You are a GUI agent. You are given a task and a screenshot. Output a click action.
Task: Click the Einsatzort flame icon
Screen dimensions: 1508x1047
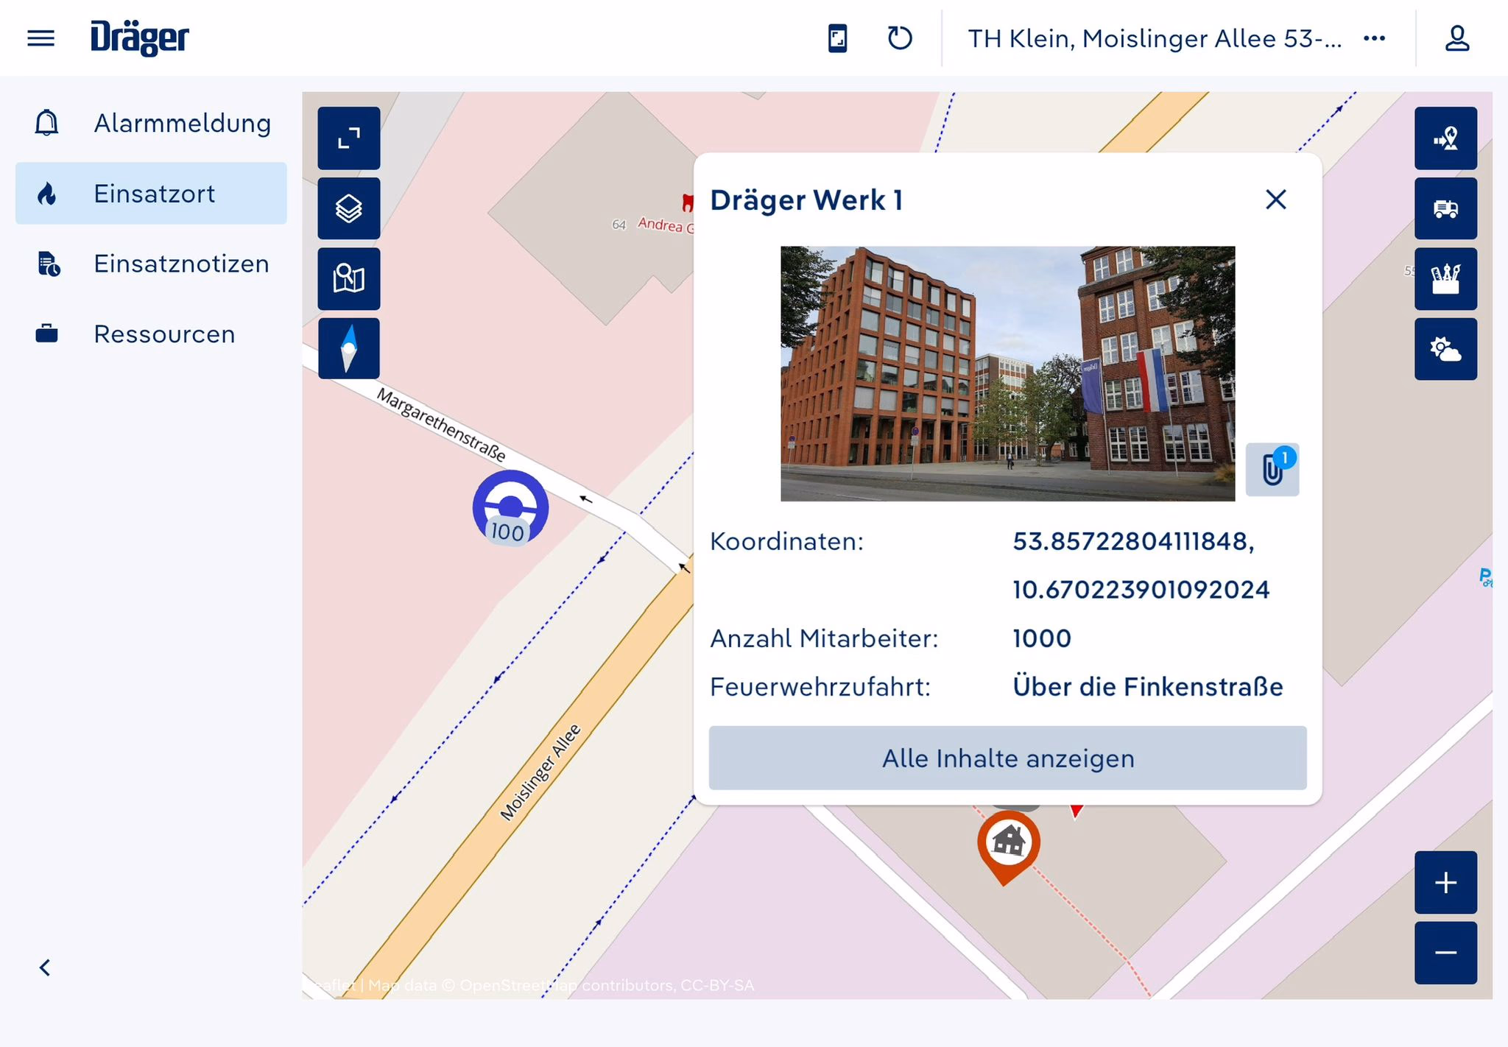pyautogui.click(x=47, y=194)
